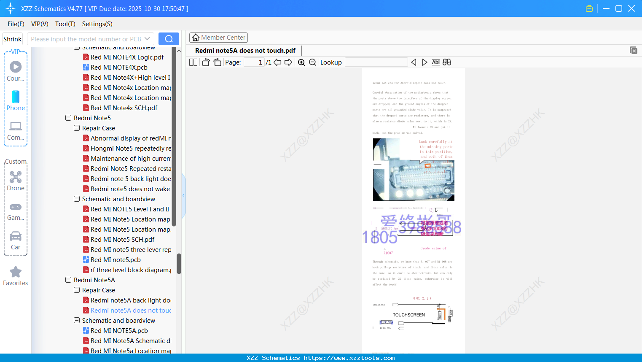This screenshot has width=642, height=362.
Task: Open the Tool(T) menu
Action: tap(65, 24)
